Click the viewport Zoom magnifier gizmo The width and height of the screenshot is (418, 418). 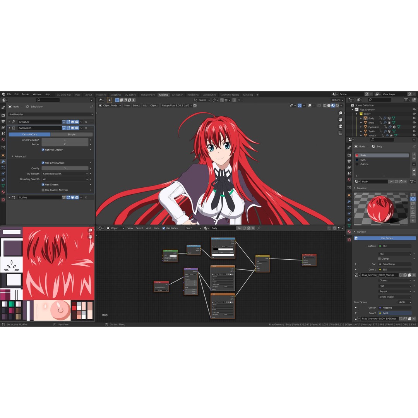(341, 113)
